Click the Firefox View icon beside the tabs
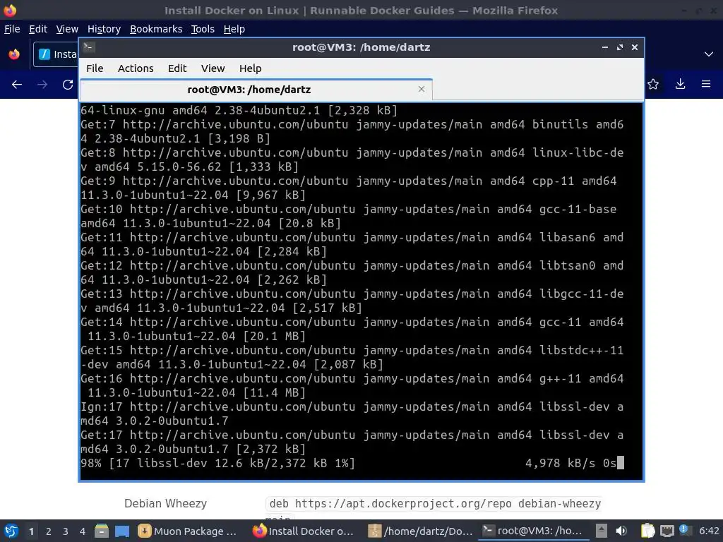The width and height of the screenshot is (723, 542). tap(14, 54)
